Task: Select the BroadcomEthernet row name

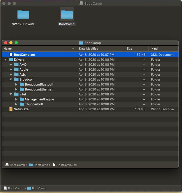Action: click(x=39, y=89)
